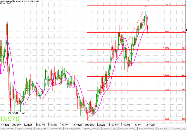187x131 pixels.
Task: Click the 1 Mar 1993 date marker
Action: [16, 125]
